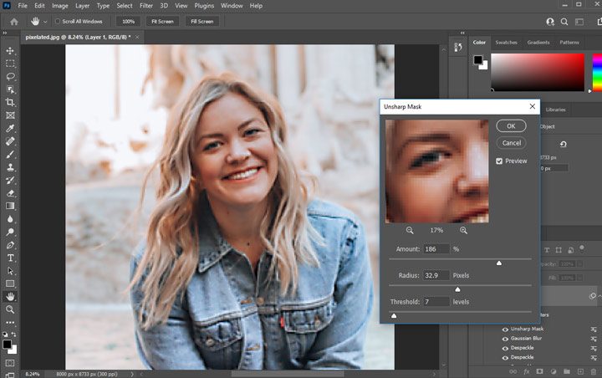Uncheck the Preview checkbox
This screenshot has width=602, height=378.
pyautogui.click(x=499, y=161)
